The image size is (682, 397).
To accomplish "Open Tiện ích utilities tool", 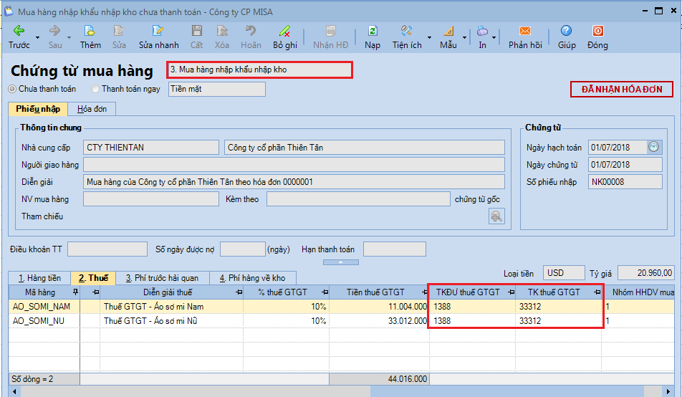I will [x=407, y=37].
